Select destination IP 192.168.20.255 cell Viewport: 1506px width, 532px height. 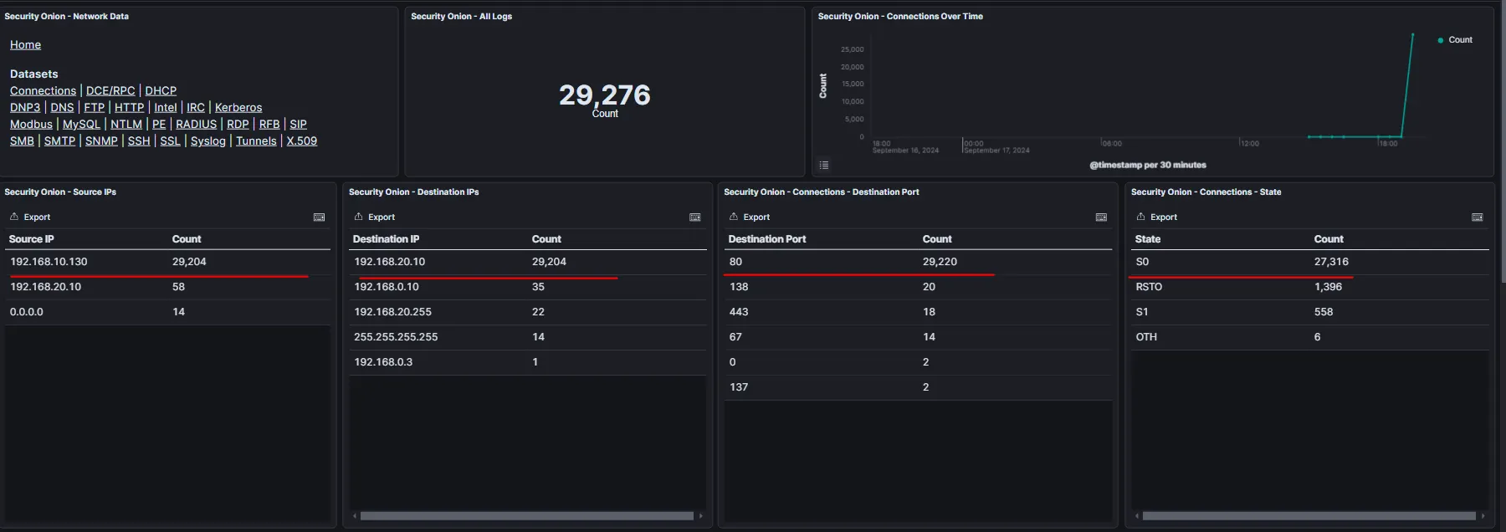(392, 312)
